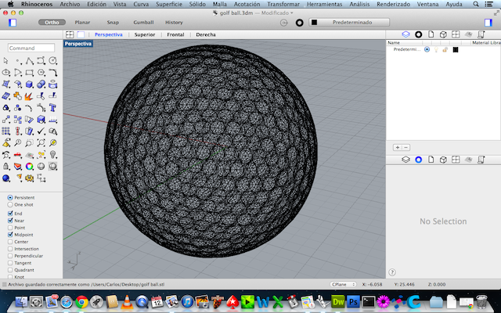The width and height of the screenshot is (501, 313).
Task: Toggle the Ortho mode button
Action: [52, 23]
